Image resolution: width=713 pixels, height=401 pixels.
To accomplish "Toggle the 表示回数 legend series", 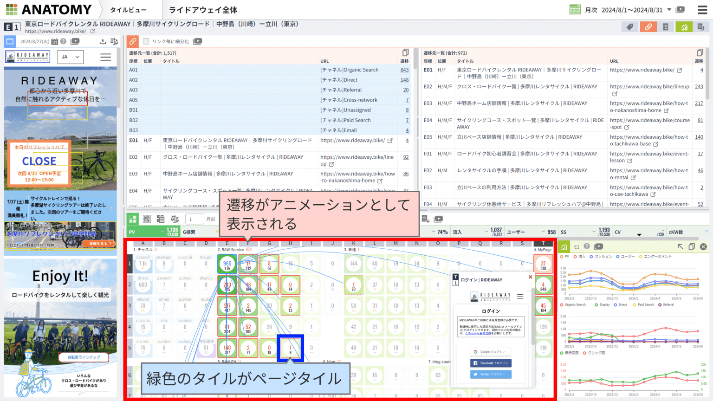I will pos(570,353).
